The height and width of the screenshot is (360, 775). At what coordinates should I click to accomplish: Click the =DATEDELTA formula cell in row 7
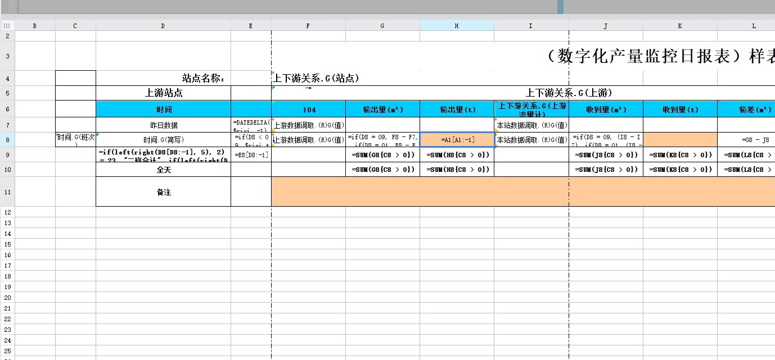coord(251,125)
